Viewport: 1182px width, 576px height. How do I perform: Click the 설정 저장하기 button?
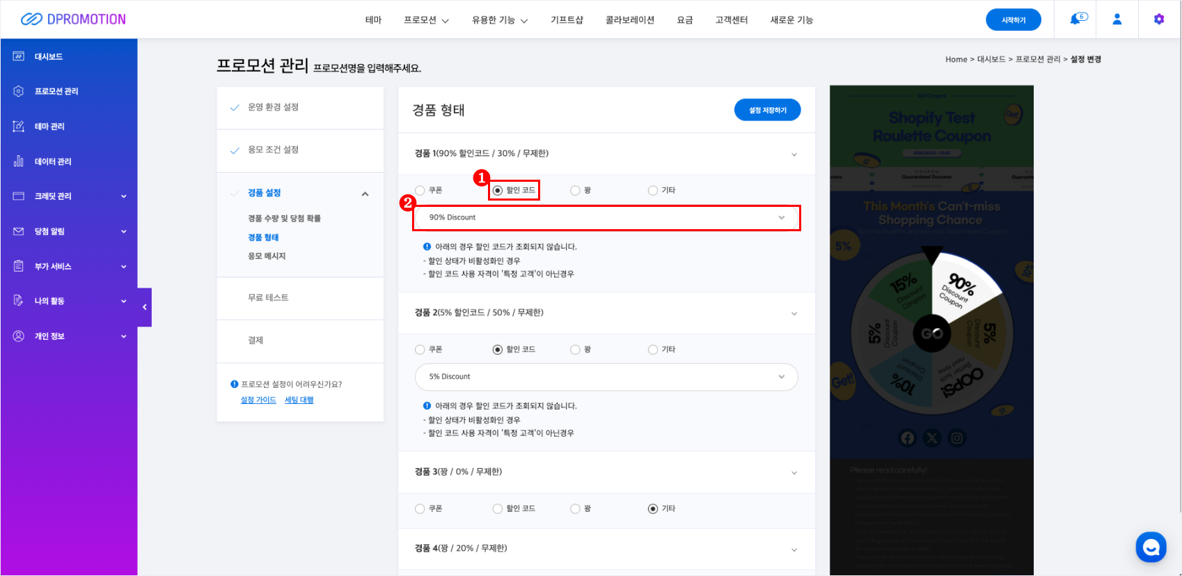tap(767, 110)
